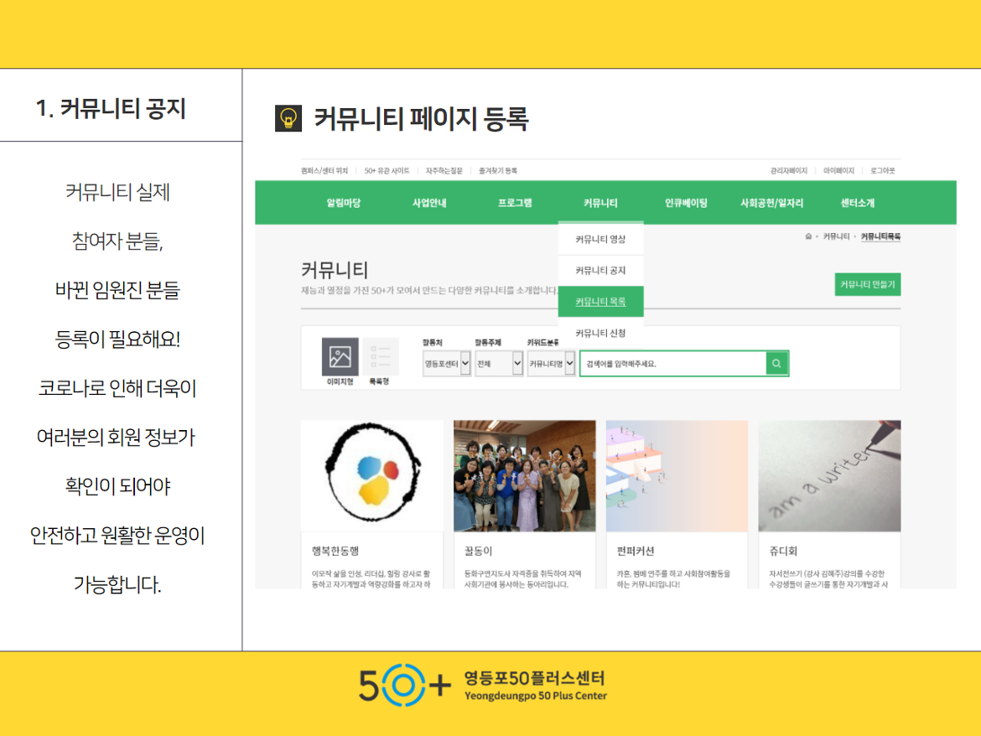Select 커뮤니티 신청 in the dropdown menu
The width and height of the screenshot is (981, 736).
pyautogui.click(x=600, y=333)
